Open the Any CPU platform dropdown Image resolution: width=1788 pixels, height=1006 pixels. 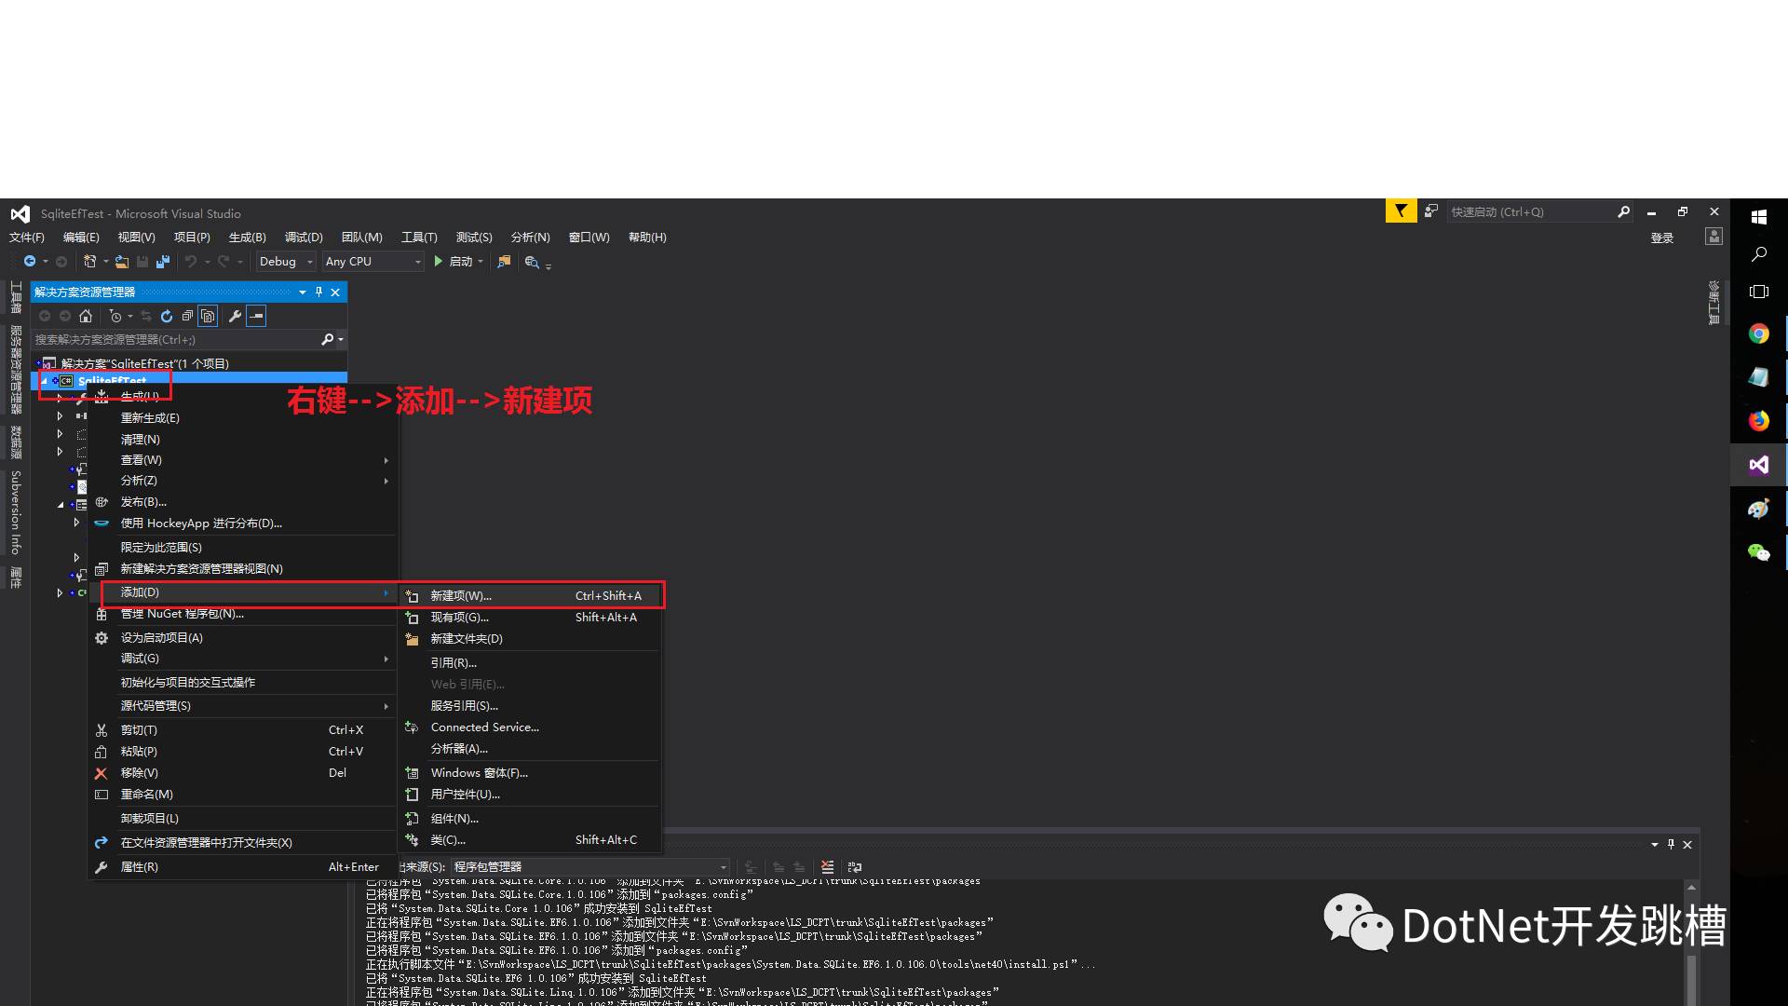[x=372, y=262]
